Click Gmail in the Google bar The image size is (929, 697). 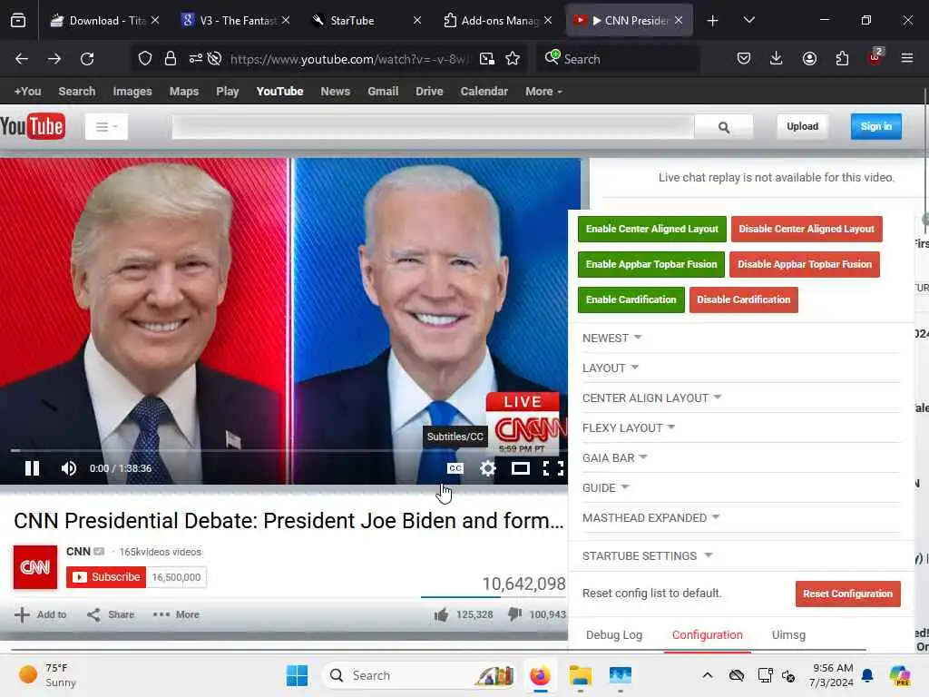click(383, 92)
